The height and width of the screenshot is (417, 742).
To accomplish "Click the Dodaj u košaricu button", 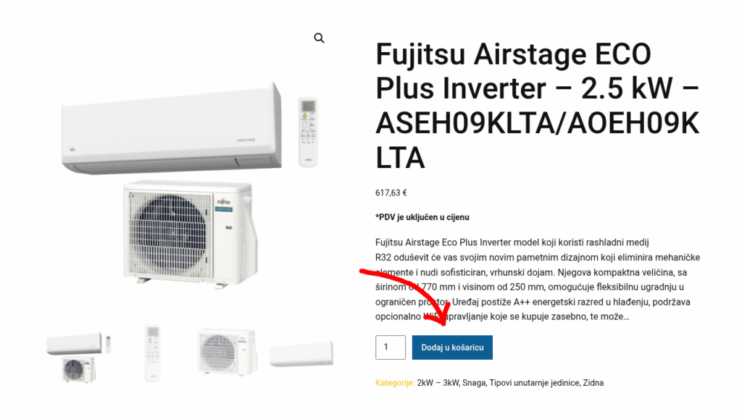I will [x=452, y=347].
